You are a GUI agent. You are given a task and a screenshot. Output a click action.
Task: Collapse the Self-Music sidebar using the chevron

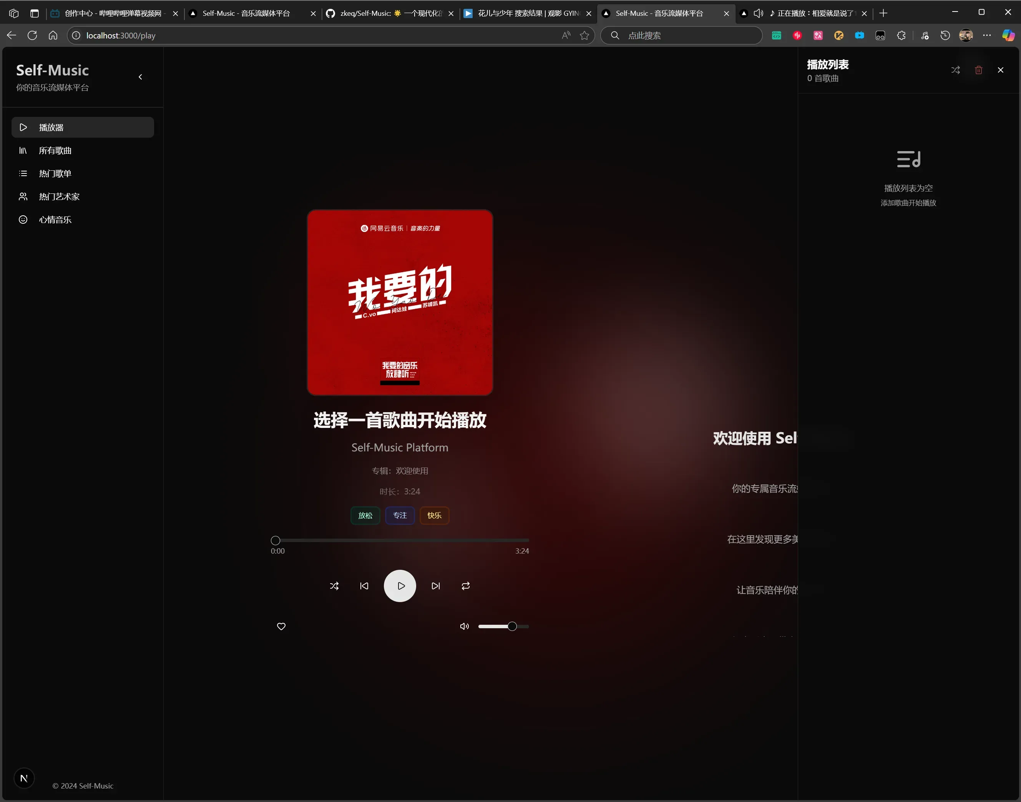pos(140,77)
